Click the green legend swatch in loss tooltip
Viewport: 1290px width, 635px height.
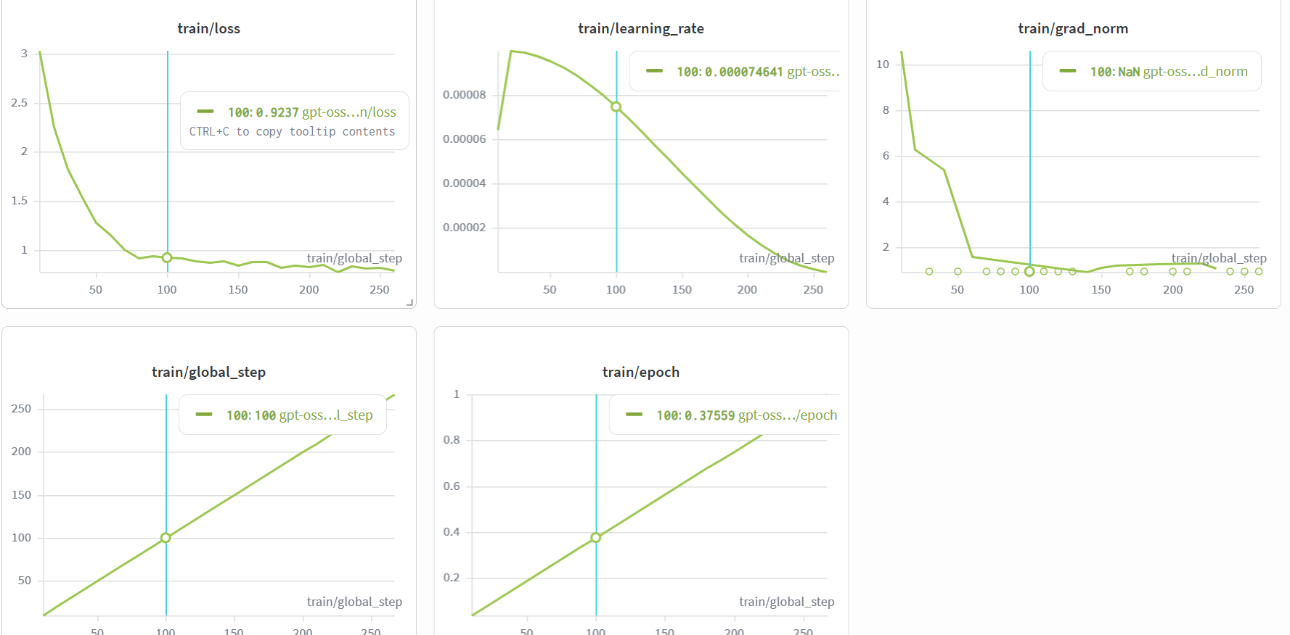click(x=205, y=112)
